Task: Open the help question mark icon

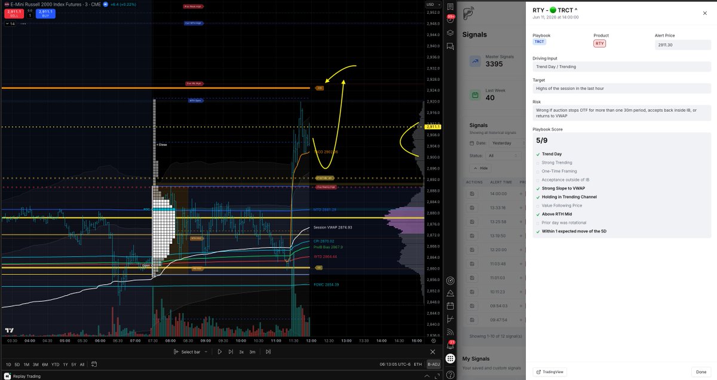Action: [x=450, y=375]
